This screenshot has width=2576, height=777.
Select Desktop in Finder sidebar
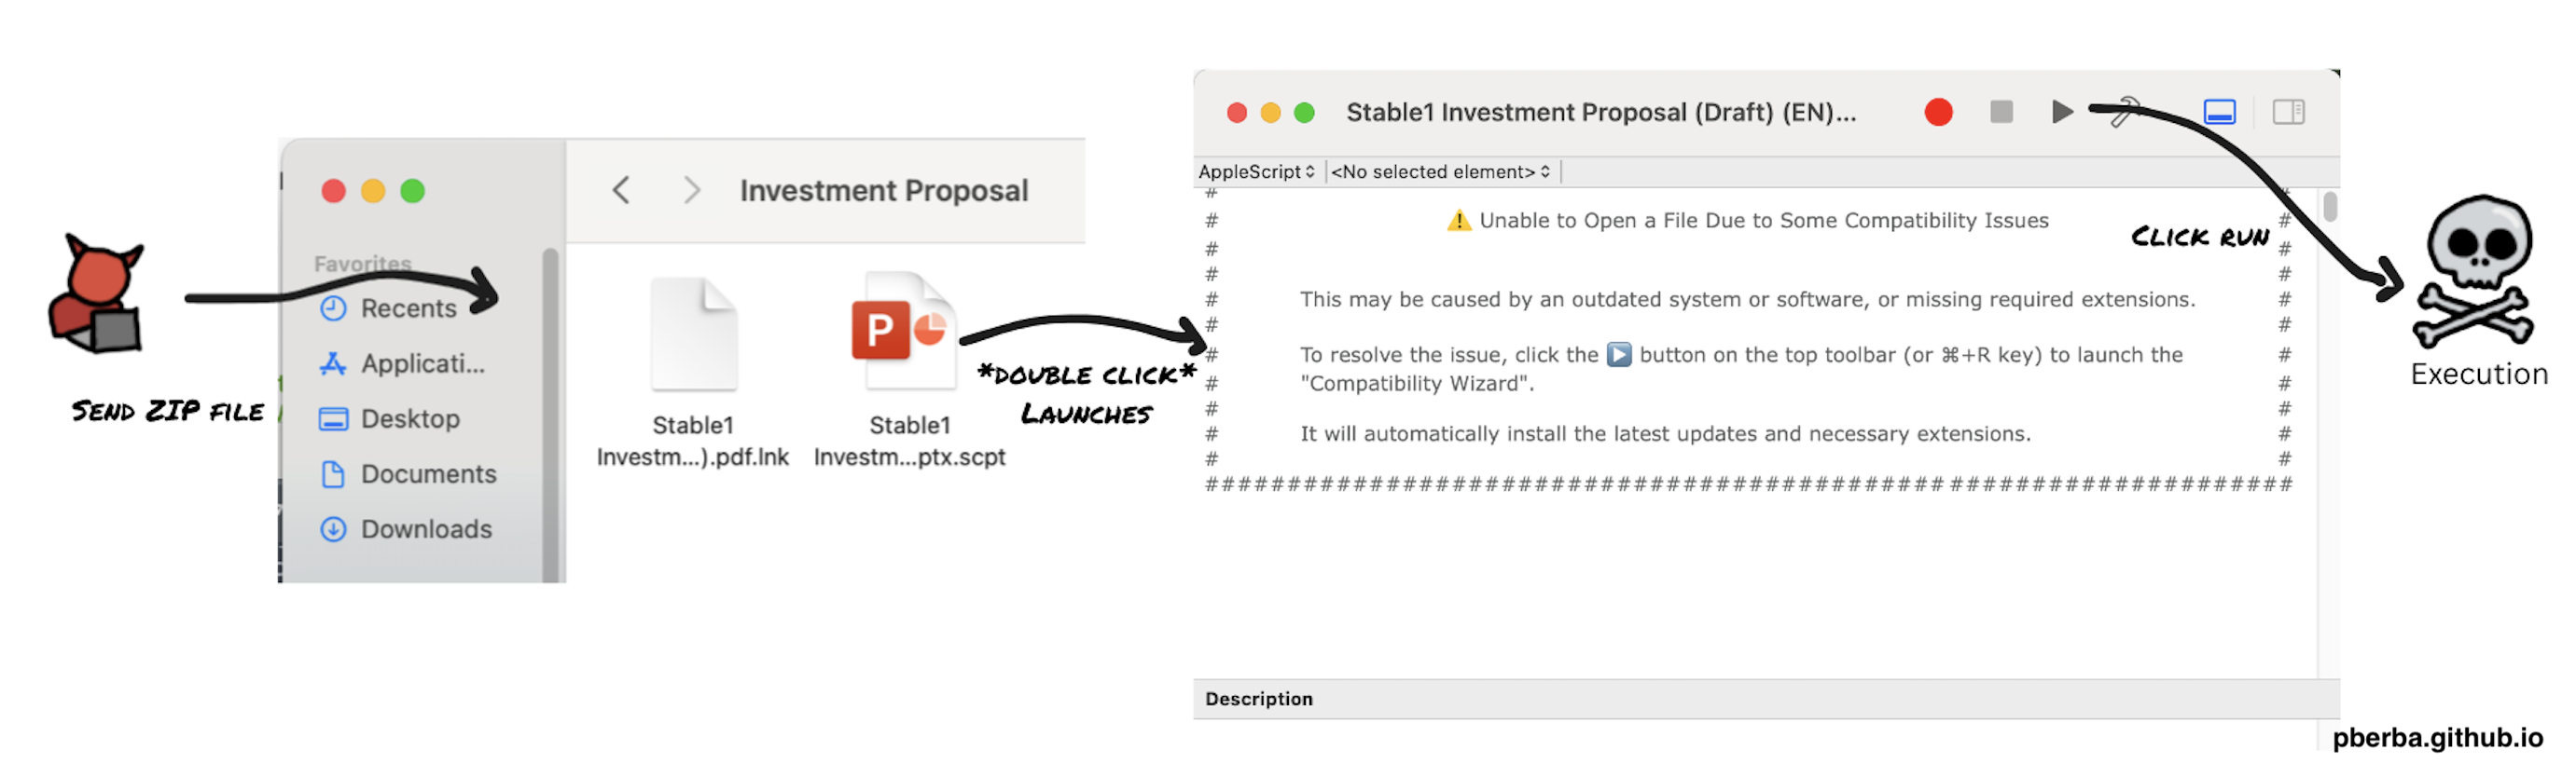tap(409, 418)
